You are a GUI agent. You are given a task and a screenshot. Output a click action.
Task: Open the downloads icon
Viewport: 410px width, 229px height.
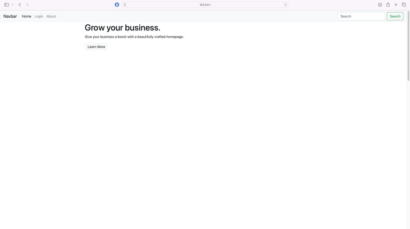click(x=380, y=5)
